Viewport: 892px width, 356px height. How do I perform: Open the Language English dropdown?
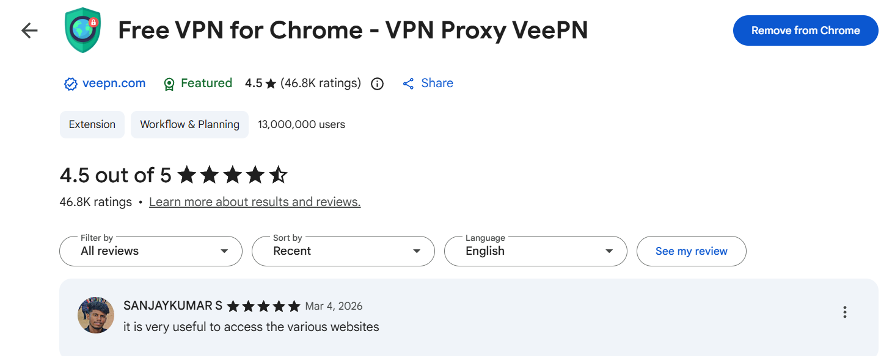(x=535, y=251)
